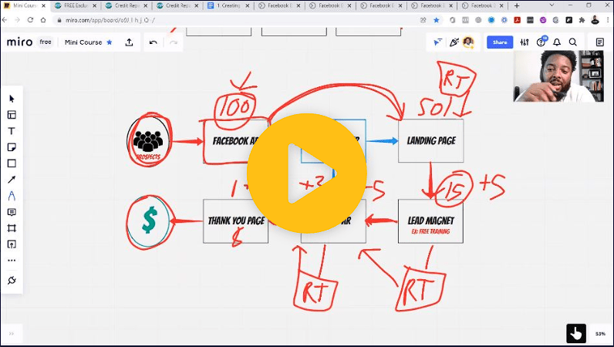Screen dimensions: 614x347
Task: Click the blue Share button
Action: [x=500, y=42]
